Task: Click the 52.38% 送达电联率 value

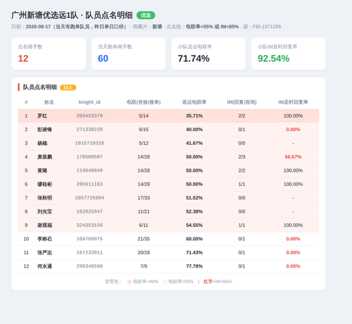Action: click(x=194, y=211)
